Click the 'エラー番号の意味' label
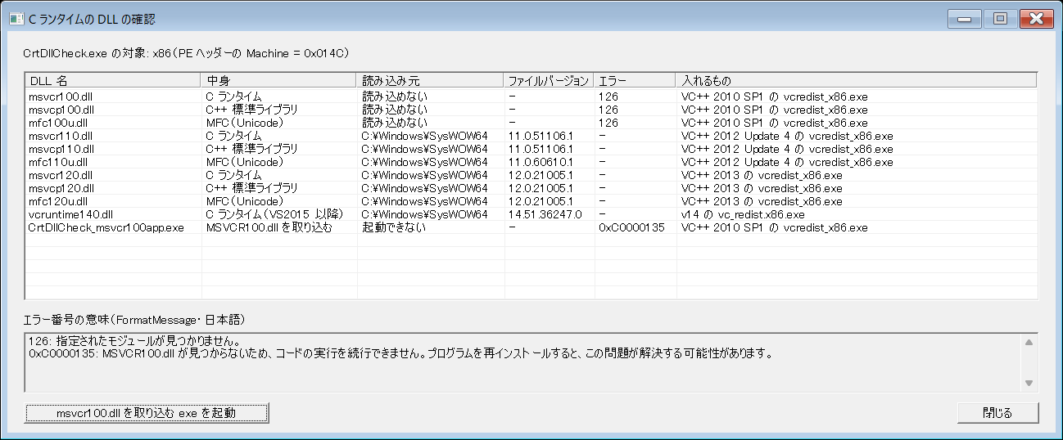 coord(134,318)
